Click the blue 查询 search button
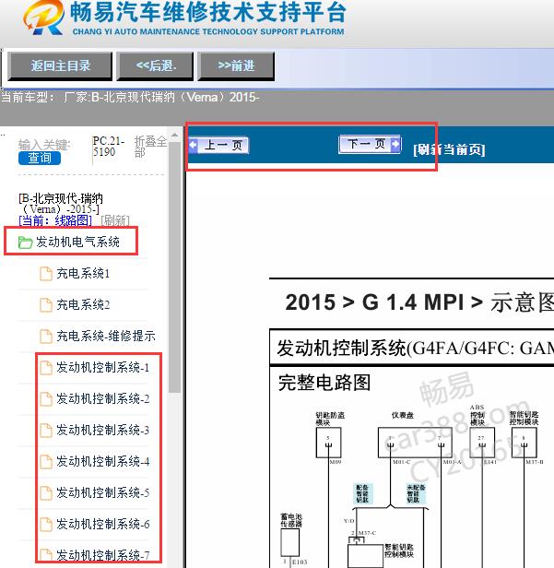 (40, 158)
